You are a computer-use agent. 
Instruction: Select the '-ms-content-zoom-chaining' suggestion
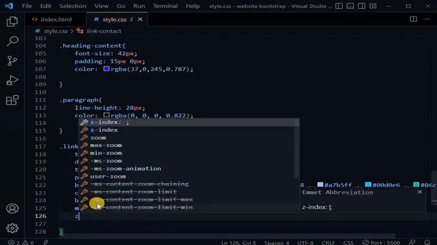[x=189, y=184]
